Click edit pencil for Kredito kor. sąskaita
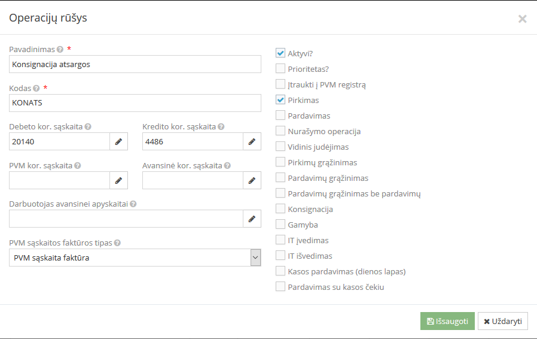The image size is (537, 339). (252, 142)
